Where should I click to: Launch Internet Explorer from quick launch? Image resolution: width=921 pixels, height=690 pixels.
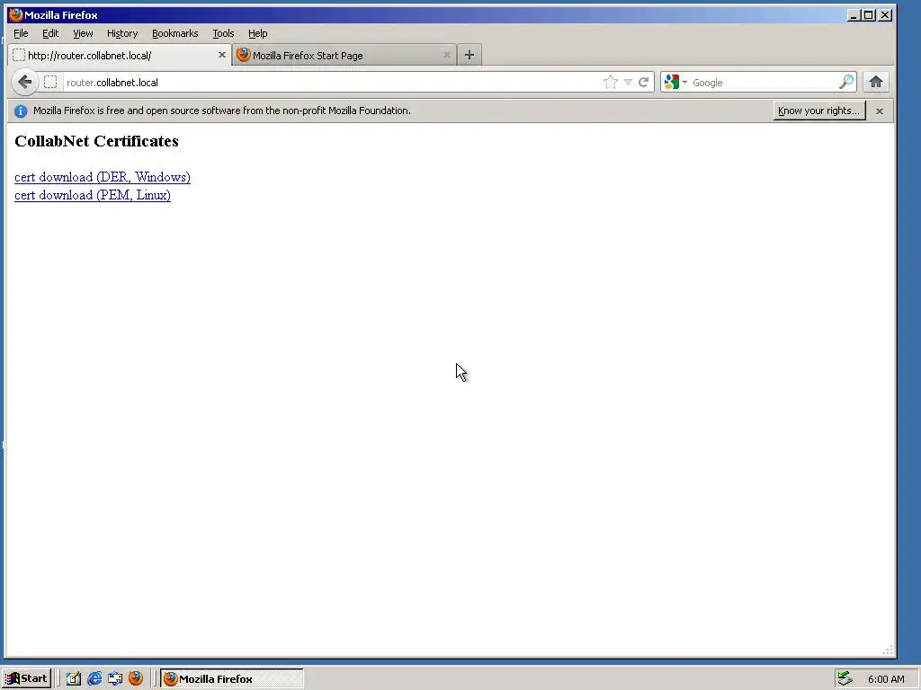pos(94,678)
